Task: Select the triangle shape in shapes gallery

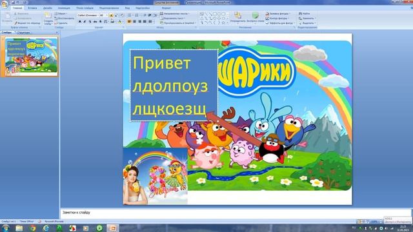Action: pos(202,19)
